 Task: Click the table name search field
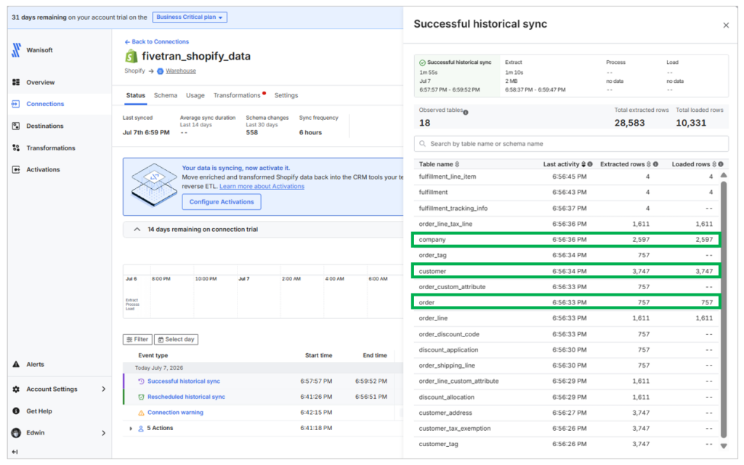[571, 144]
